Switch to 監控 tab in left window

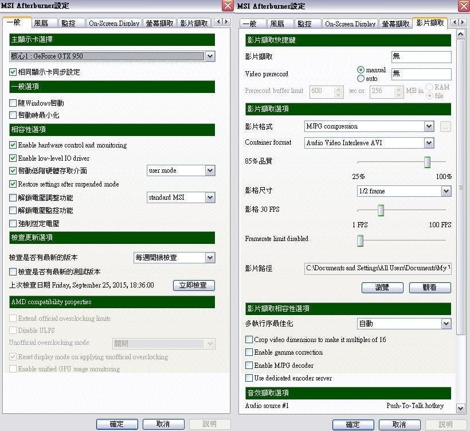pos(72,24)
